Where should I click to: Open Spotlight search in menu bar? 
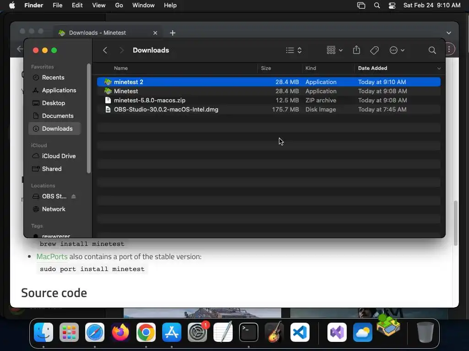(377, 5)
